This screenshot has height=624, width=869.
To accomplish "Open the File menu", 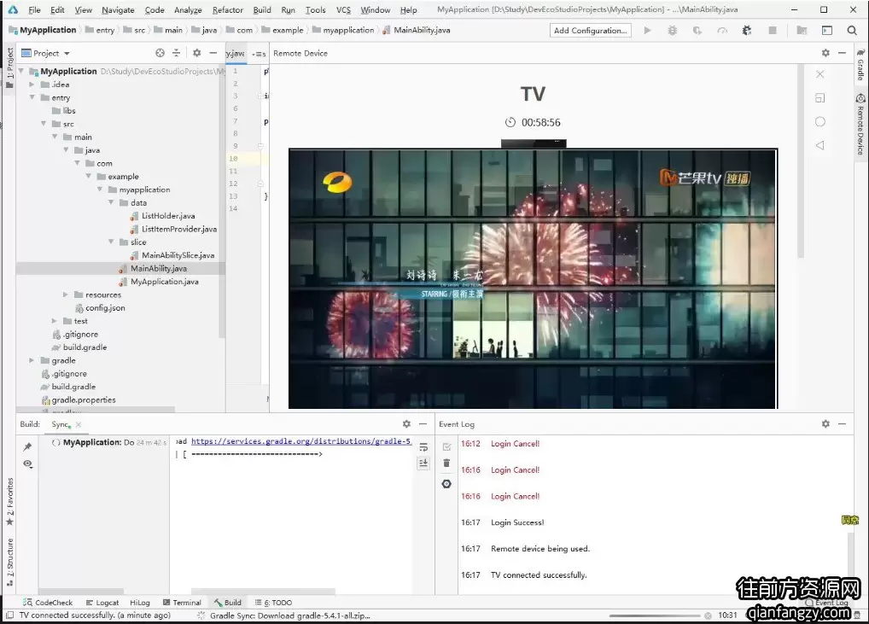I will point(34,10).
